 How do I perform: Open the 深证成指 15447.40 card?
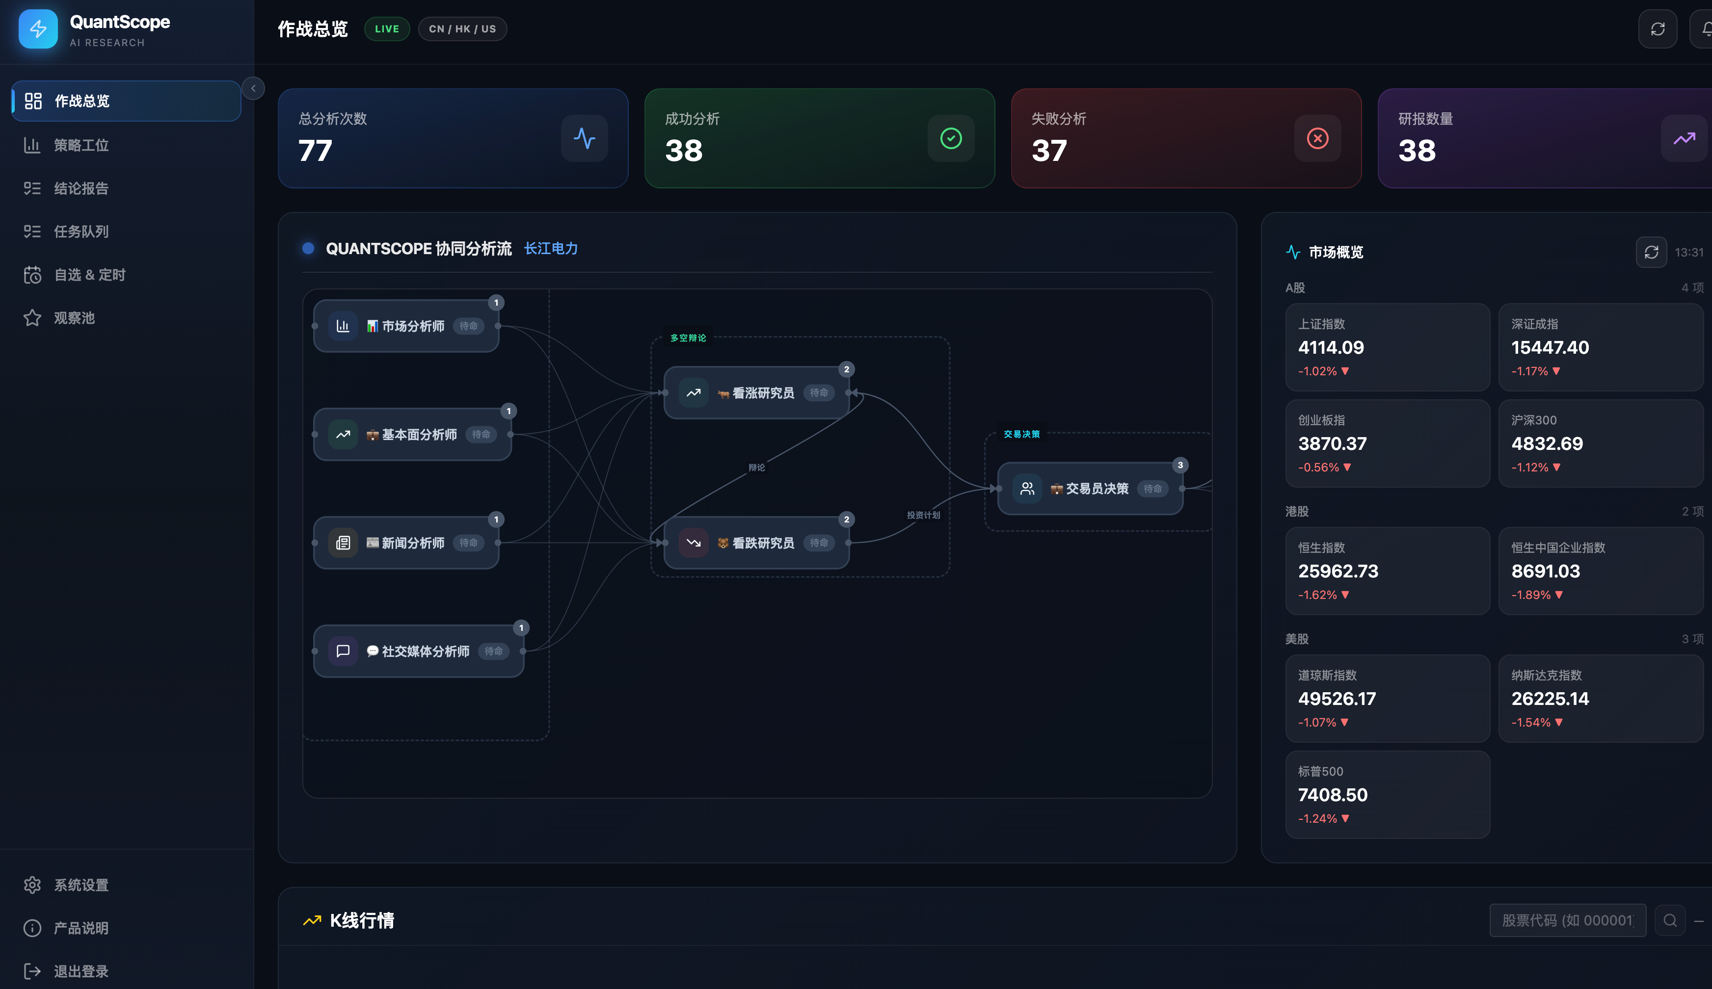pos(1601,347)
